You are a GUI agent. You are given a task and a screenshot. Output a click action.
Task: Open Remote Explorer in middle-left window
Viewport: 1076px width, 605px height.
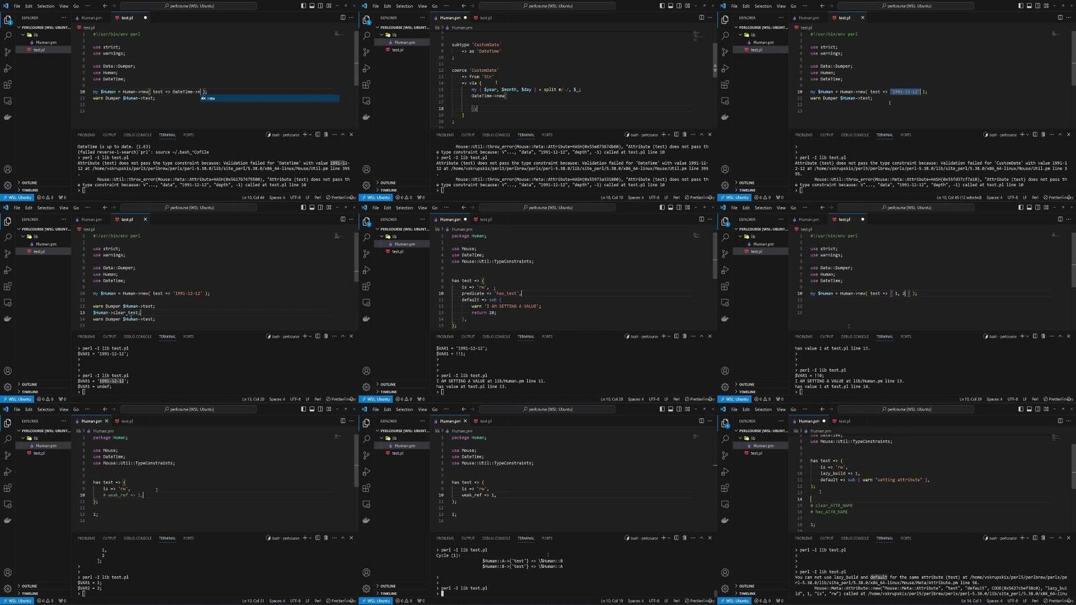point(7,303)
